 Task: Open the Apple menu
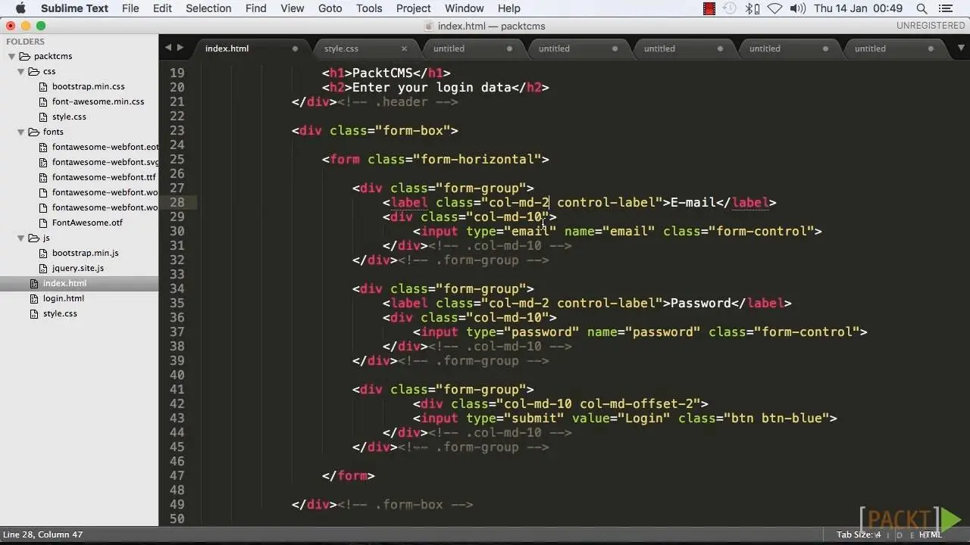20,8
